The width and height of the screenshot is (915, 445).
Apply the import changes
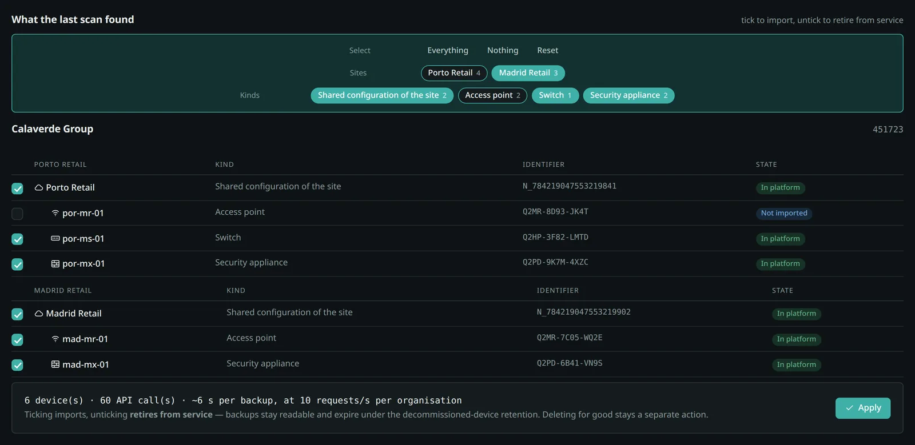[x=863, y=408]
